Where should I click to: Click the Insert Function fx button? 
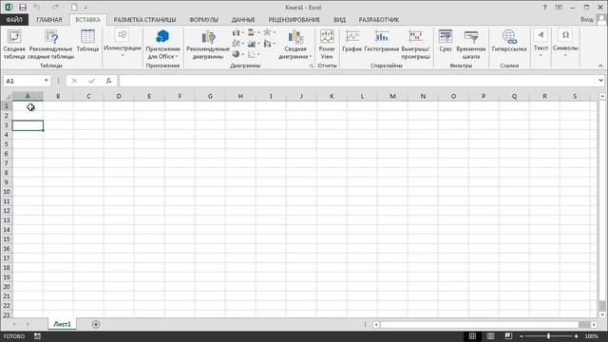tap(109, 81)
